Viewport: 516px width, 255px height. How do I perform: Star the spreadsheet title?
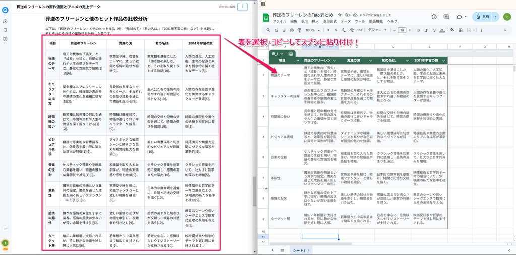pos(340,15)
